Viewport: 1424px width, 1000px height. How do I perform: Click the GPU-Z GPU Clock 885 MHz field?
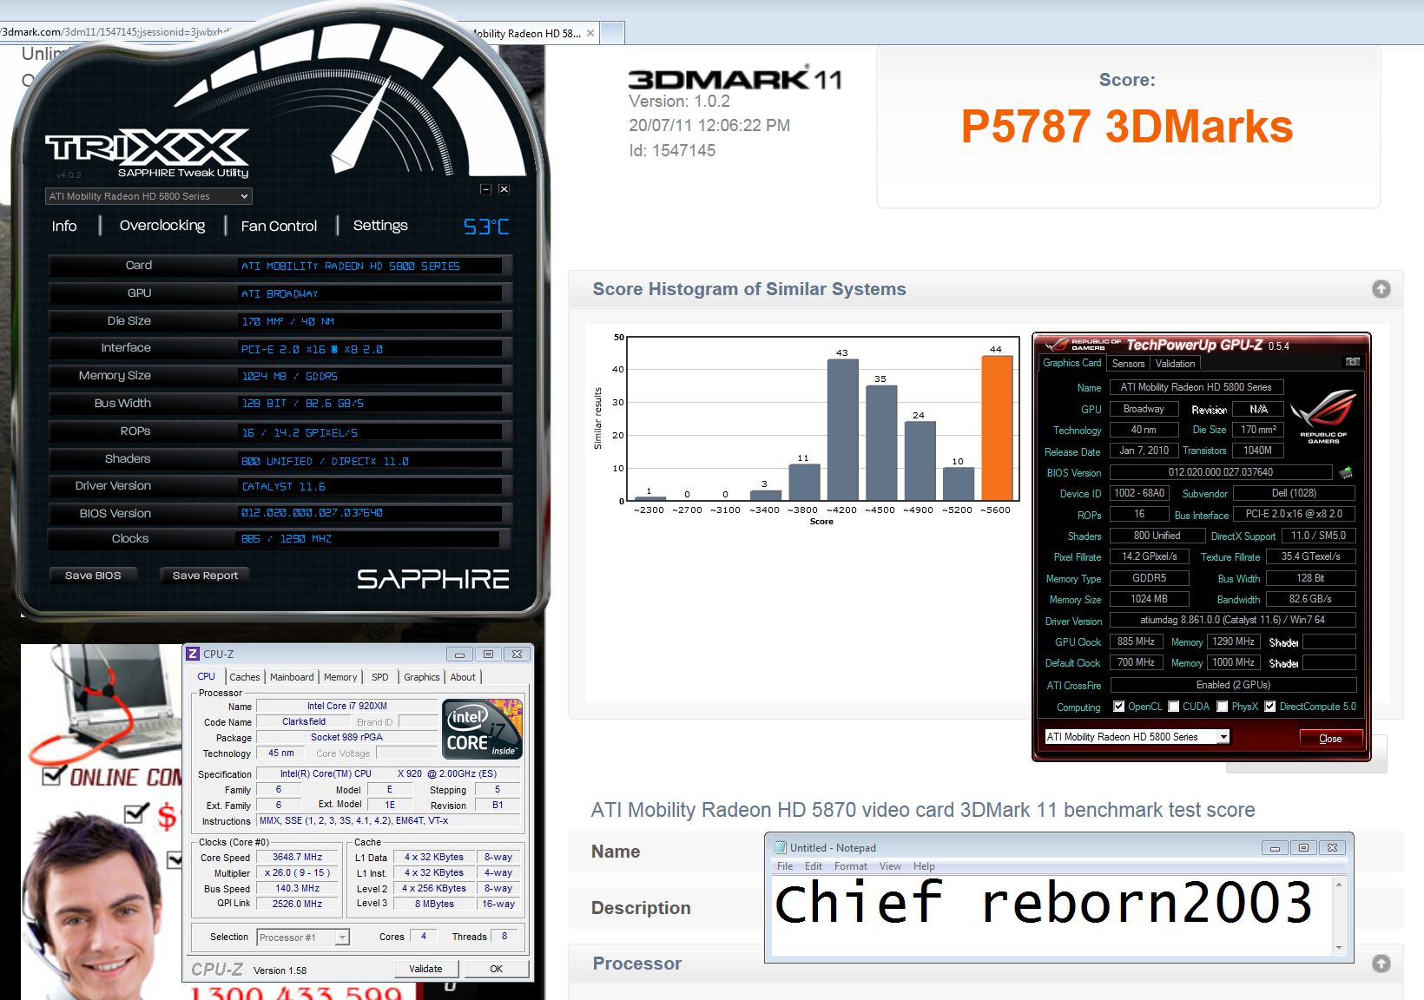click(x=1137, y=641)
